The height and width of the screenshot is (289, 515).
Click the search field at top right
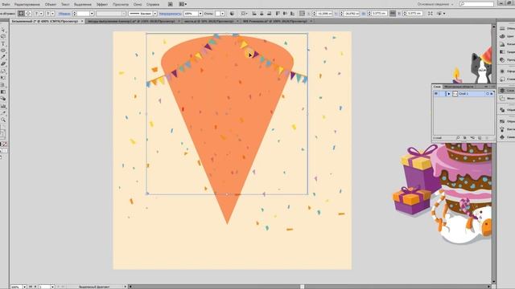pos(476,4)
